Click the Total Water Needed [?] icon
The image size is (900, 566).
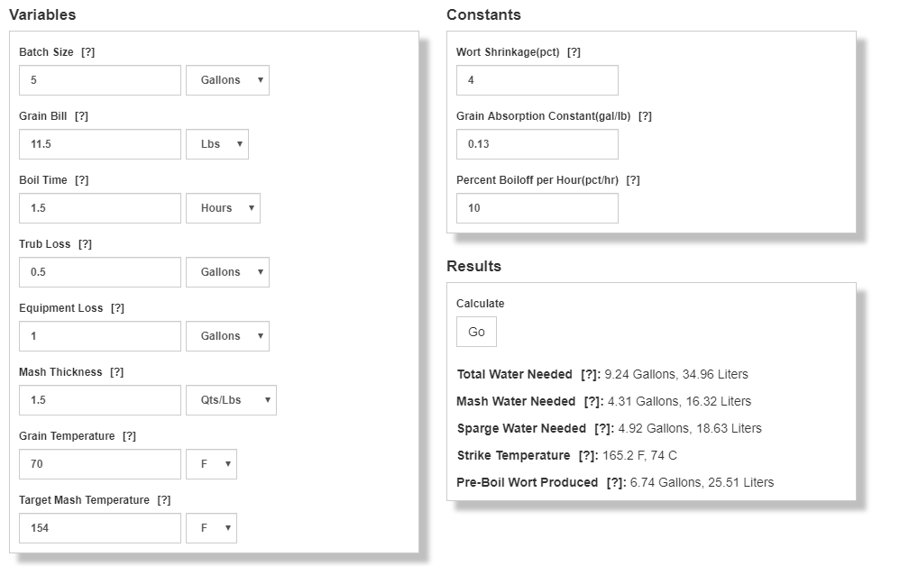590,374
